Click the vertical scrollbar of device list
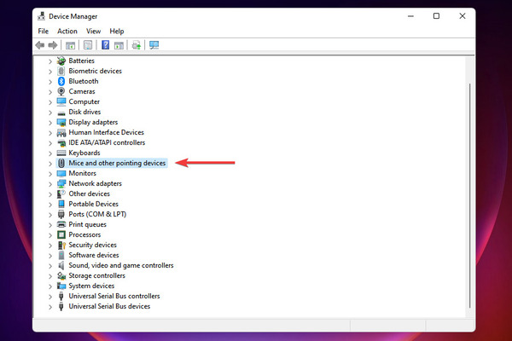 click(x=469, y=196)
